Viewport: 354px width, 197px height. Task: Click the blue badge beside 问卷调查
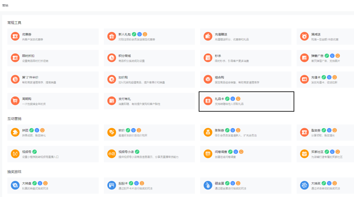pyautogui.click(x=236, y=152)
